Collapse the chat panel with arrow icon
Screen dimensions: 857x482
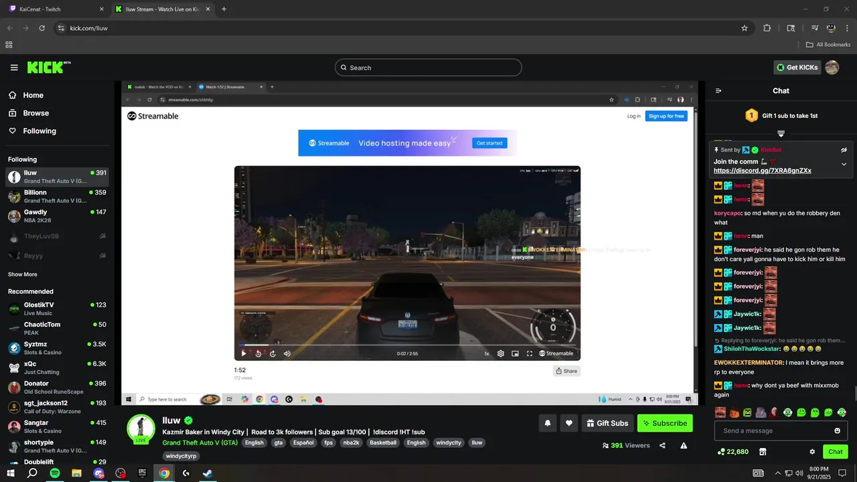pyautogui.click(x=718, y=91)
